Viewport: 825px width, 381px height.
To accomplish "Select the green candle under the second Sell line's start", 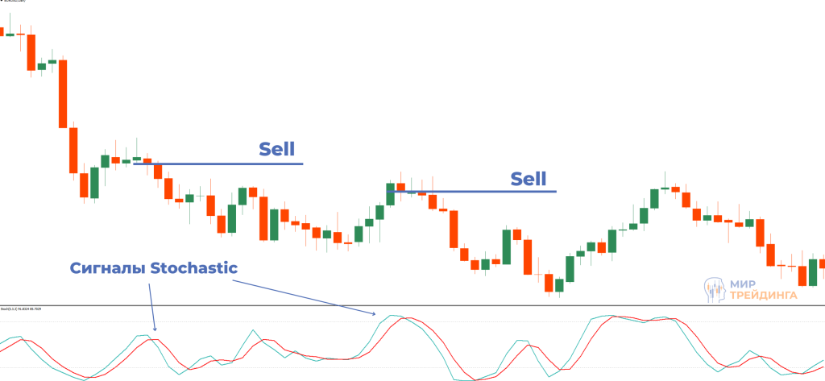I will pos(391,195).
